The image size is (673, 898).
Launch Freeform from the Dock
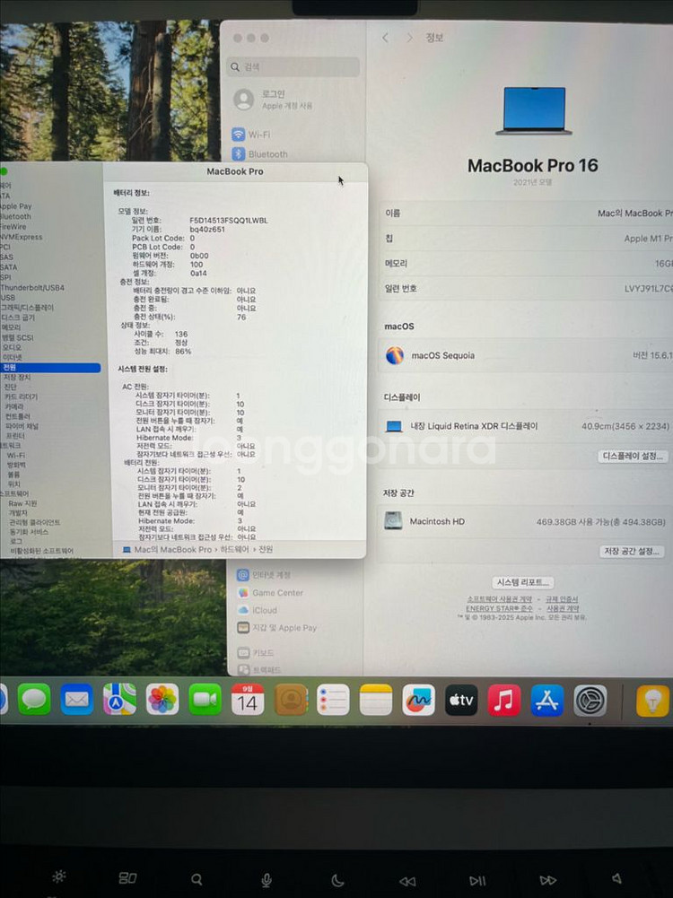pyautogui.click(x=419, y=699)
